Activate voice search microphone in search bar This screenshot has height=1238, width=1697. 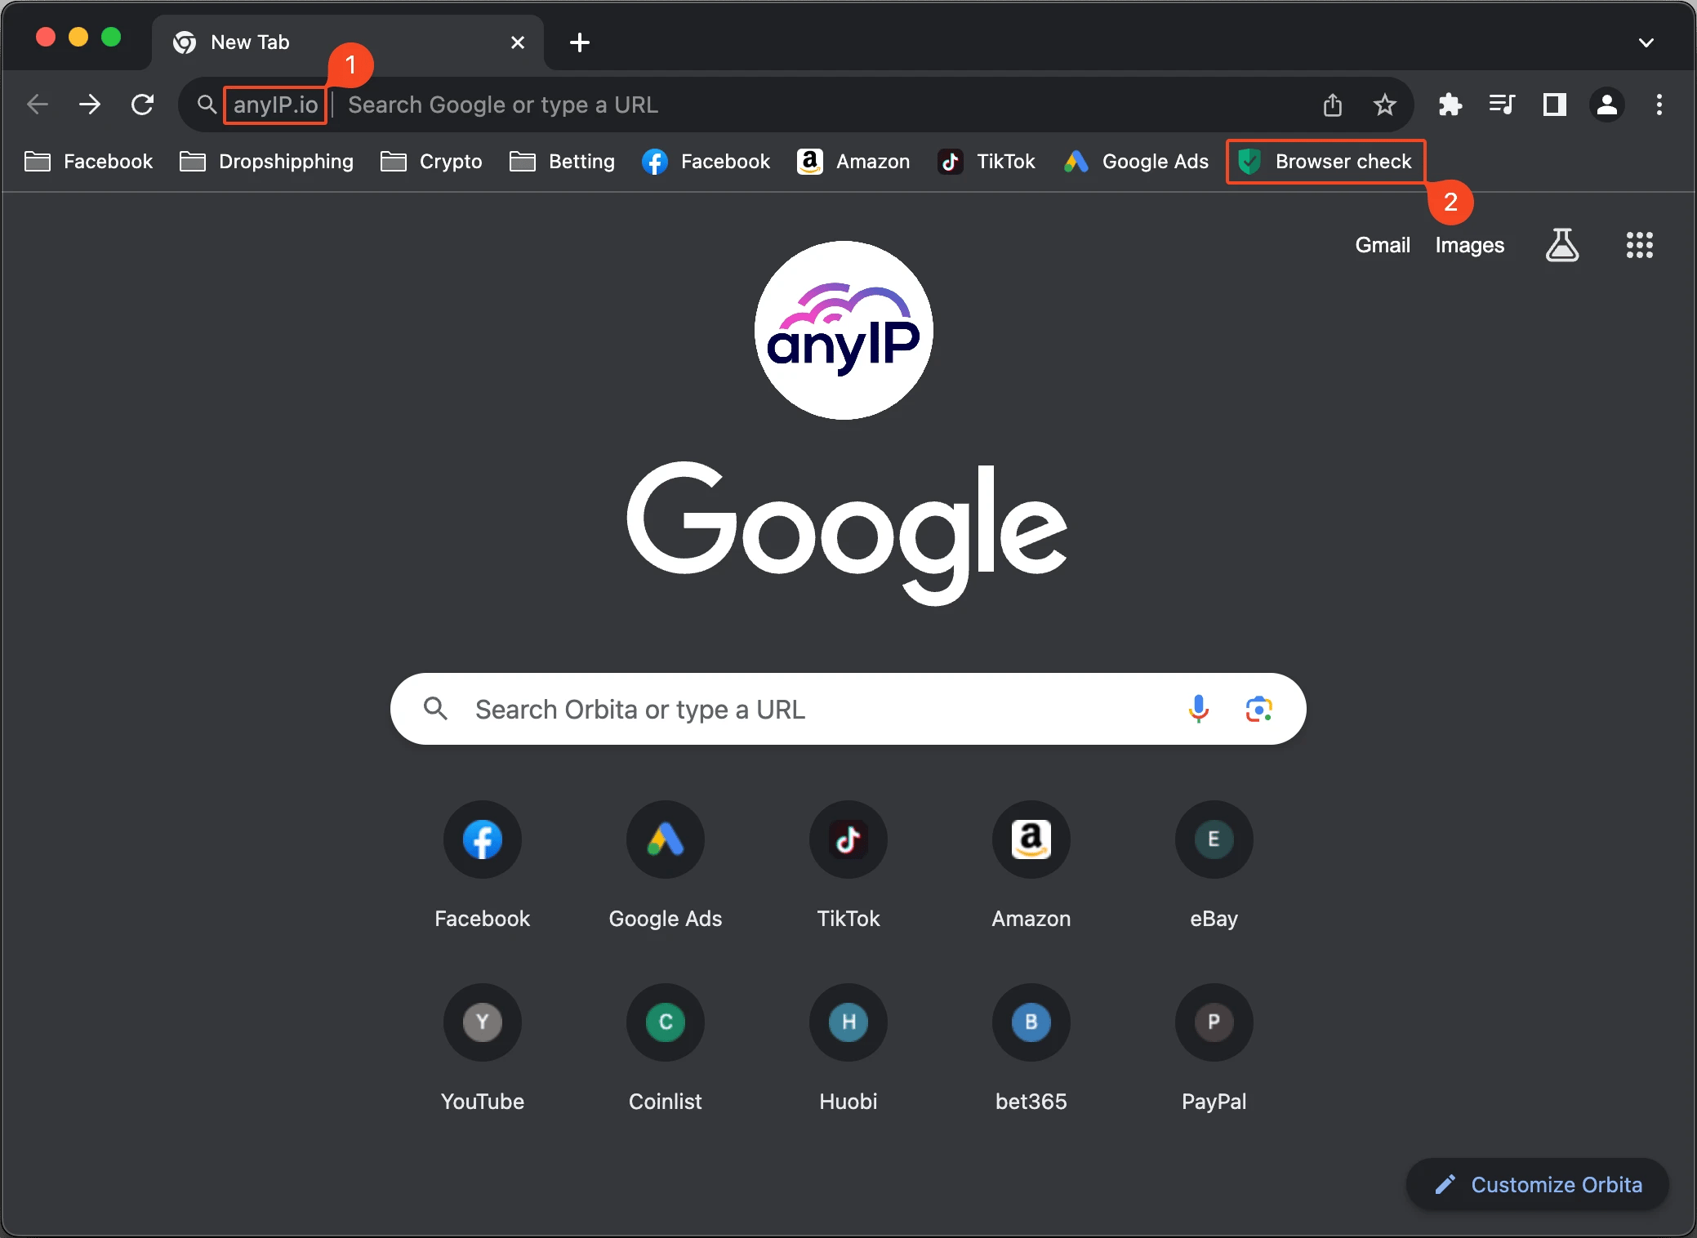point(1199,709)
